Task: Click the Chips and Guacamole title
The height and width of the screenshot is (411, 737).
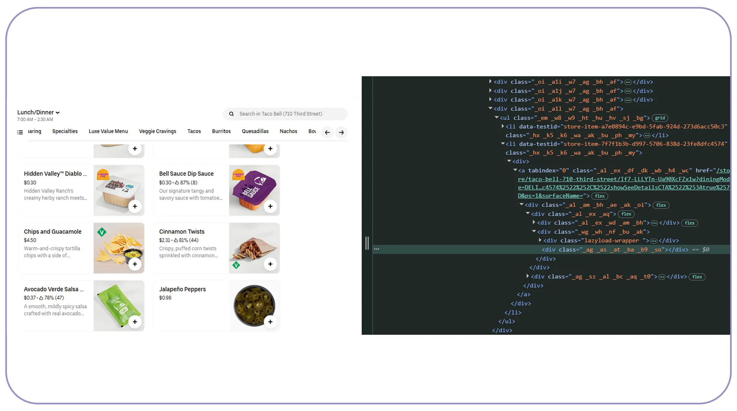Action: point(52,232)
